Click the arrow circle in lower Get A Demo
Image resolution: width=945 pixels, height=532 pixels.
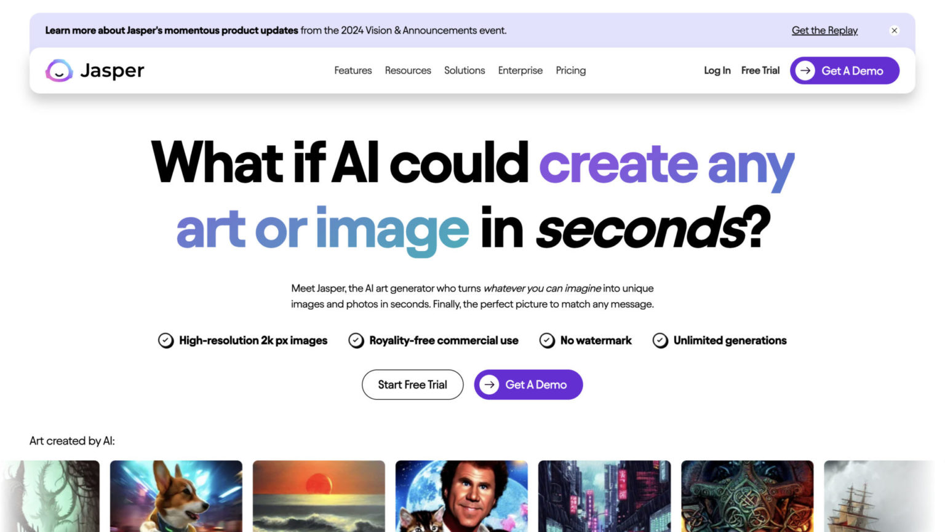[489, 384]
